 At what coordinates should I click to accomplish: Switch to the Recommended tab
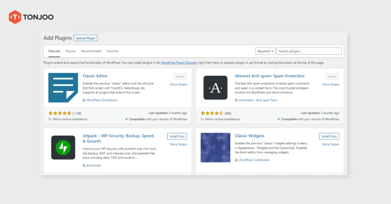point(91,51)
